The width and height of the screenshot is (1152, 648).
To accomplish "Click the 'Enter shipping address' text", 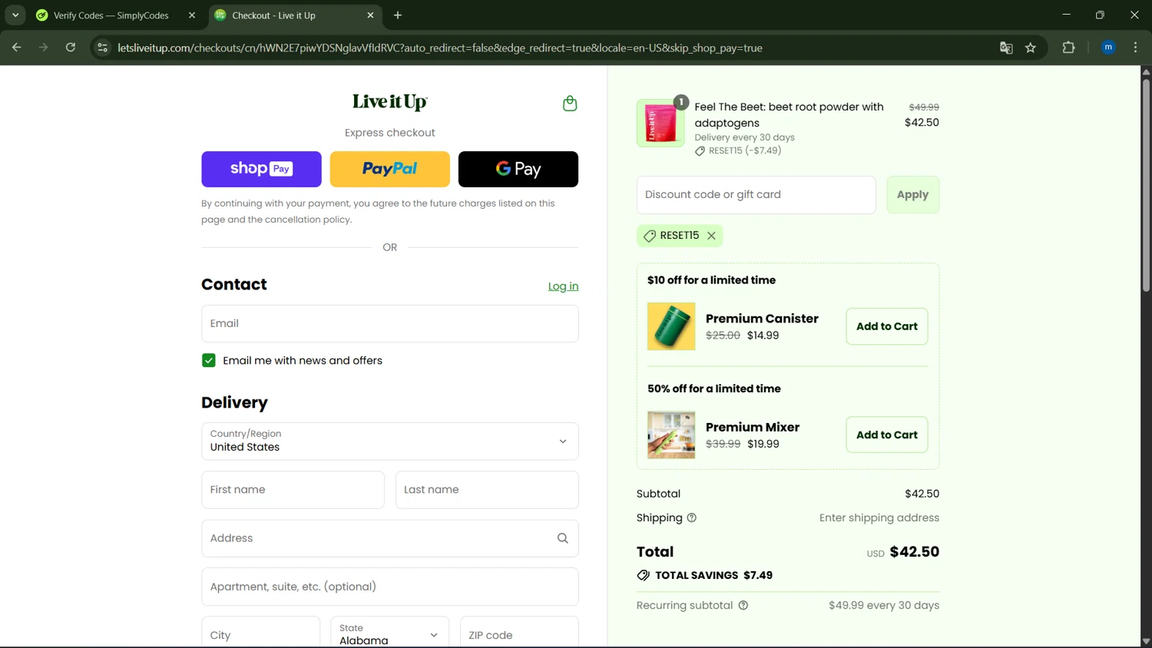I will pos(879,517).
